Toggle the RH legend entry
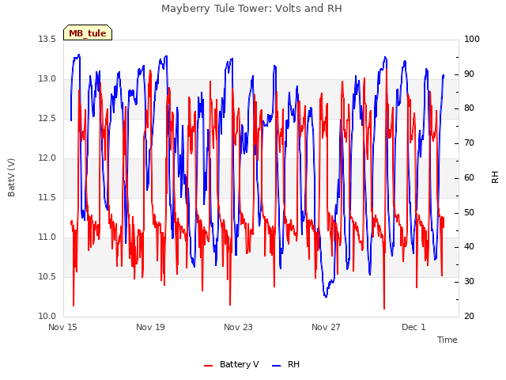 click(x=285, y=364)
